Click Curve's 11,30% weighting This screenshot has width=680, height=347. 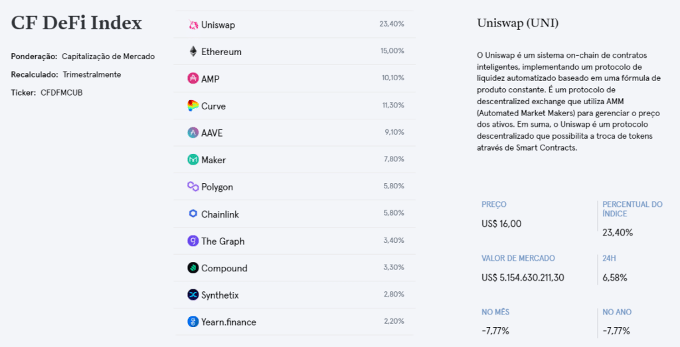pos(393,105)
